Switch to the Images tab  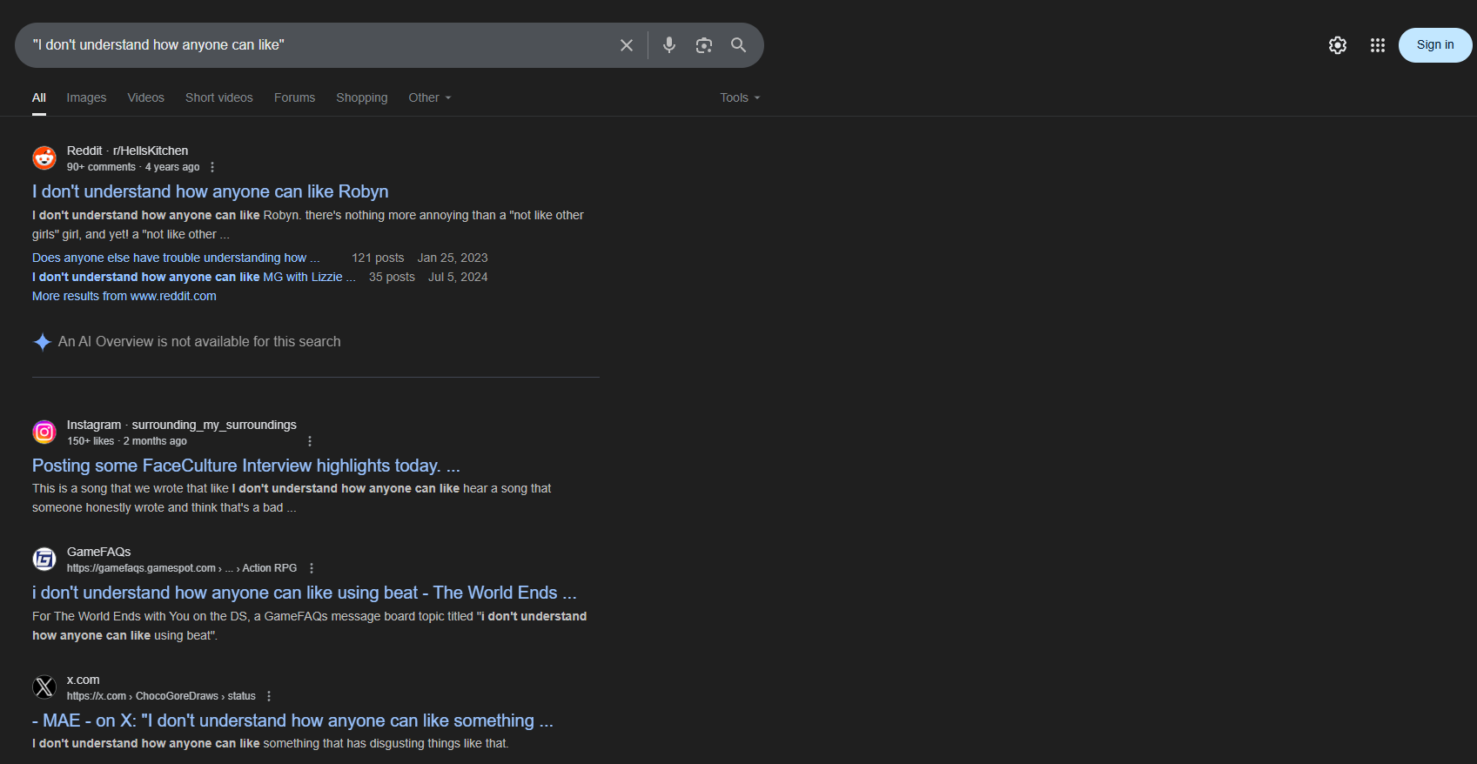point(86,97)
